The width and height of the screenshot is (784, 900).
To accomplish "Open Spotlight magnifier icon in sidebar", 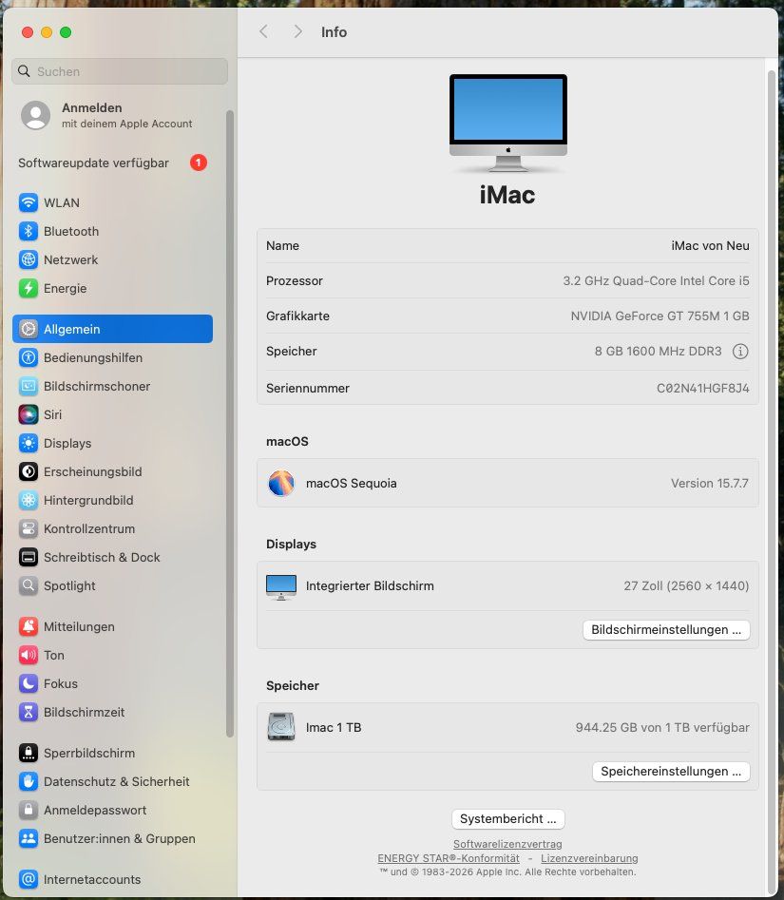I will point(29,586).
